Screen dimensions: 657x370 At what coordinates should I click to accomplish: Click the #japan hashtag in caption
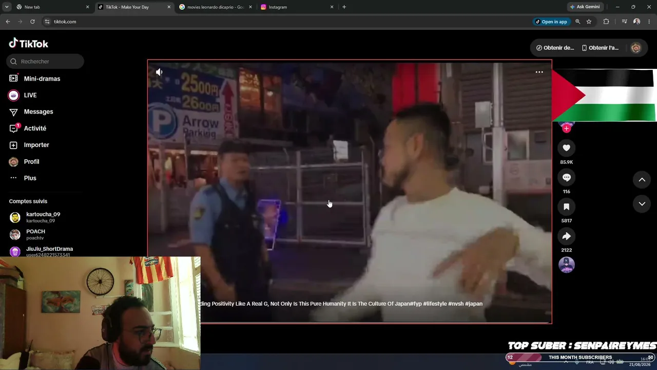(474, 304)
